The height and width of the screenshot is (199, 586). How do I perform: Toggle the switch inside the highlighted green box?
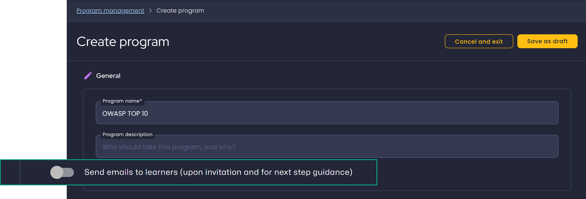click(x=62, y=173)
